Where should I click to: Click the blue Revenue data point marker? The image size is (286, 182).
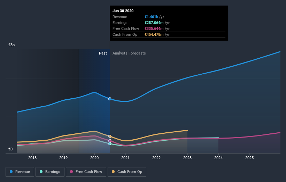pyautogui.click(x=110, y=99)
